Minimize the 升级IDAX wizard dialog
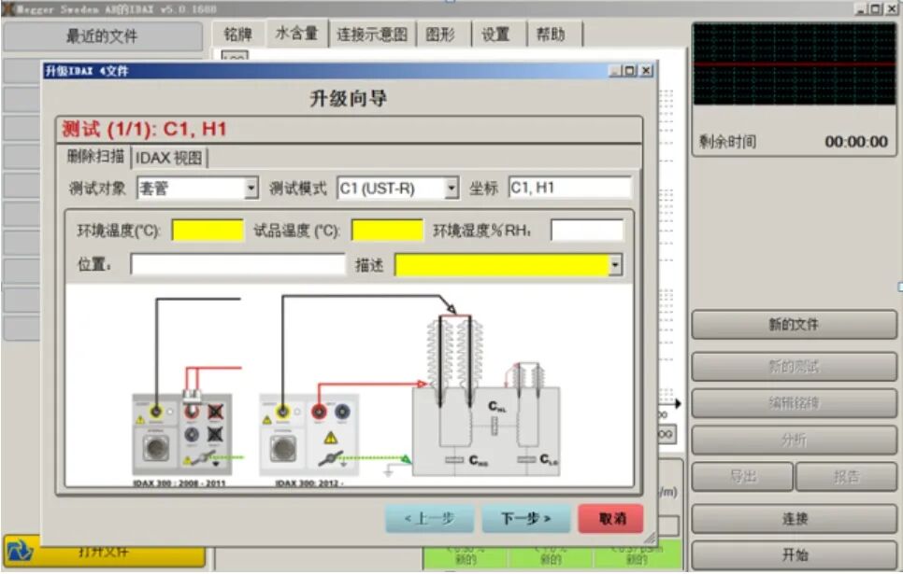 click(615, 71)
